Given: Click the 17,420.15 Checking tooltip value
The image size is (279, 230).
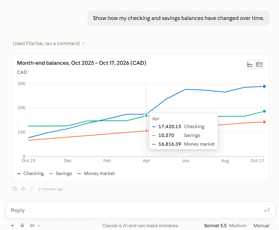Looking at the screenshot, I should tap(170, 126).
